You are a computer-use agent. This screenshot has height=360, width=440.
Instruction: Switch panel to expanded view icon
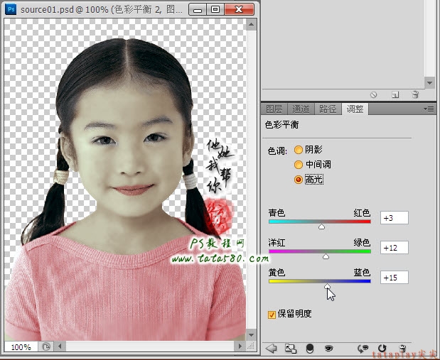coord(291,349)
